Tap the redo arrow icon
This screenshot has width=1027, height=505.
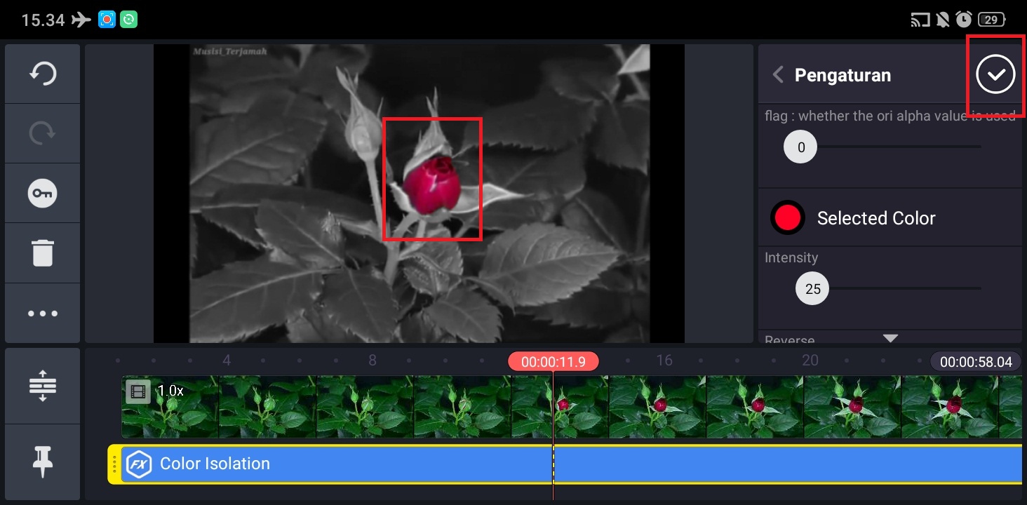click(43, 133)
